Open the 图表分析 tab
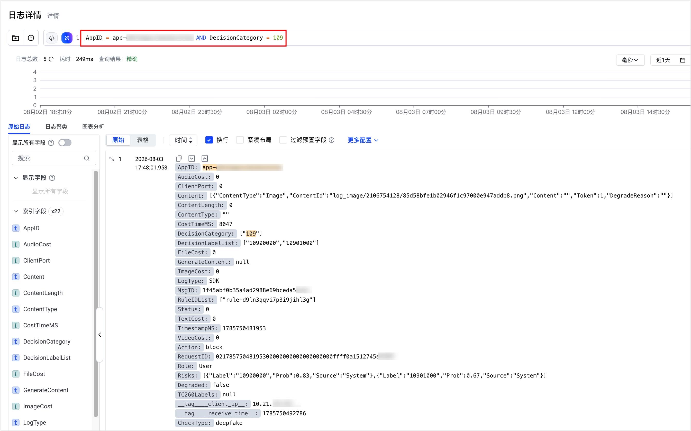691x431 pixels. pyautogui.click(x=93, y=127)
